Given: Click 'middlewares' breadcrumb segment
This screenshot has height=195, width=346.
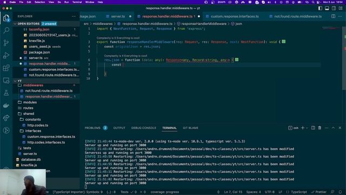Looking at the screenshot, I should (102, 24).
